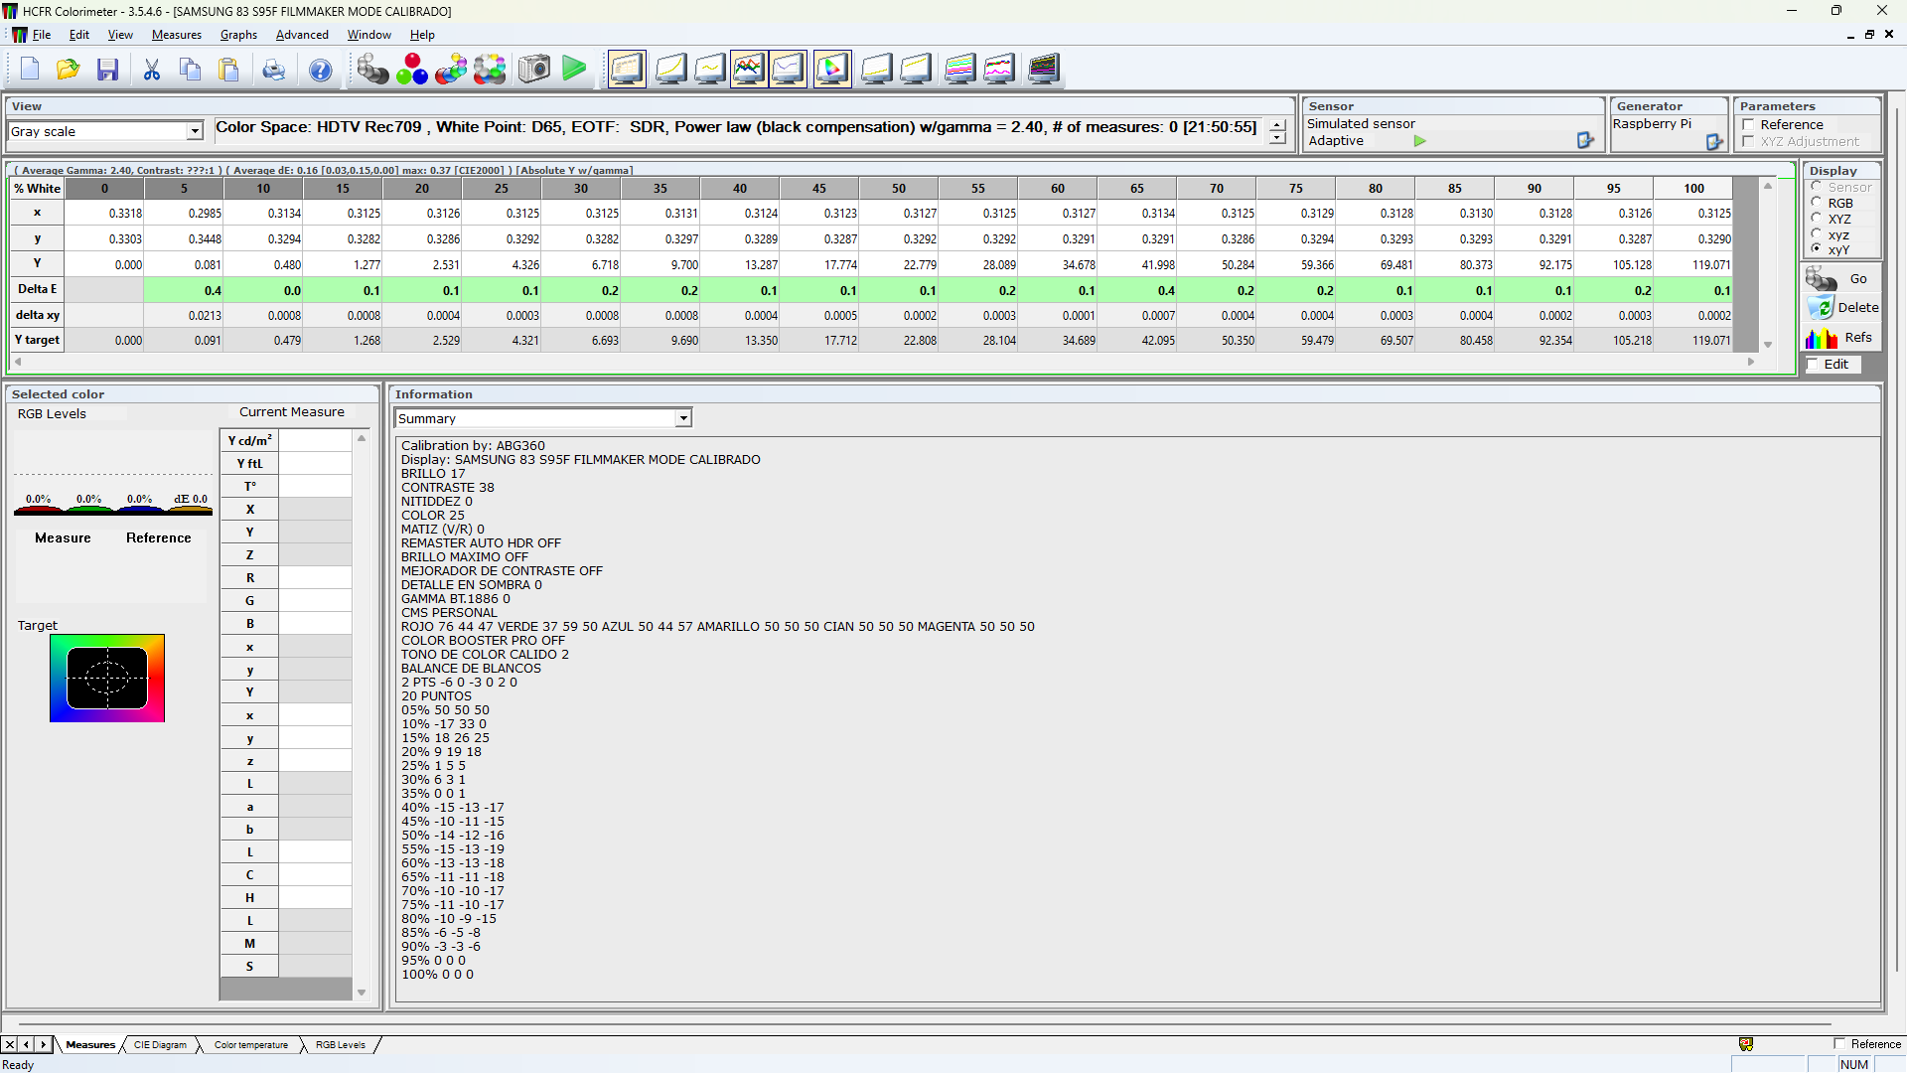
Task: Open the near white graph monitor icon
Action: click(916, 70)
